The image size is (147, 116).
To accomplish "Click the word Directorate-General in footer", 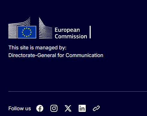I will click(x=32, y=55).
